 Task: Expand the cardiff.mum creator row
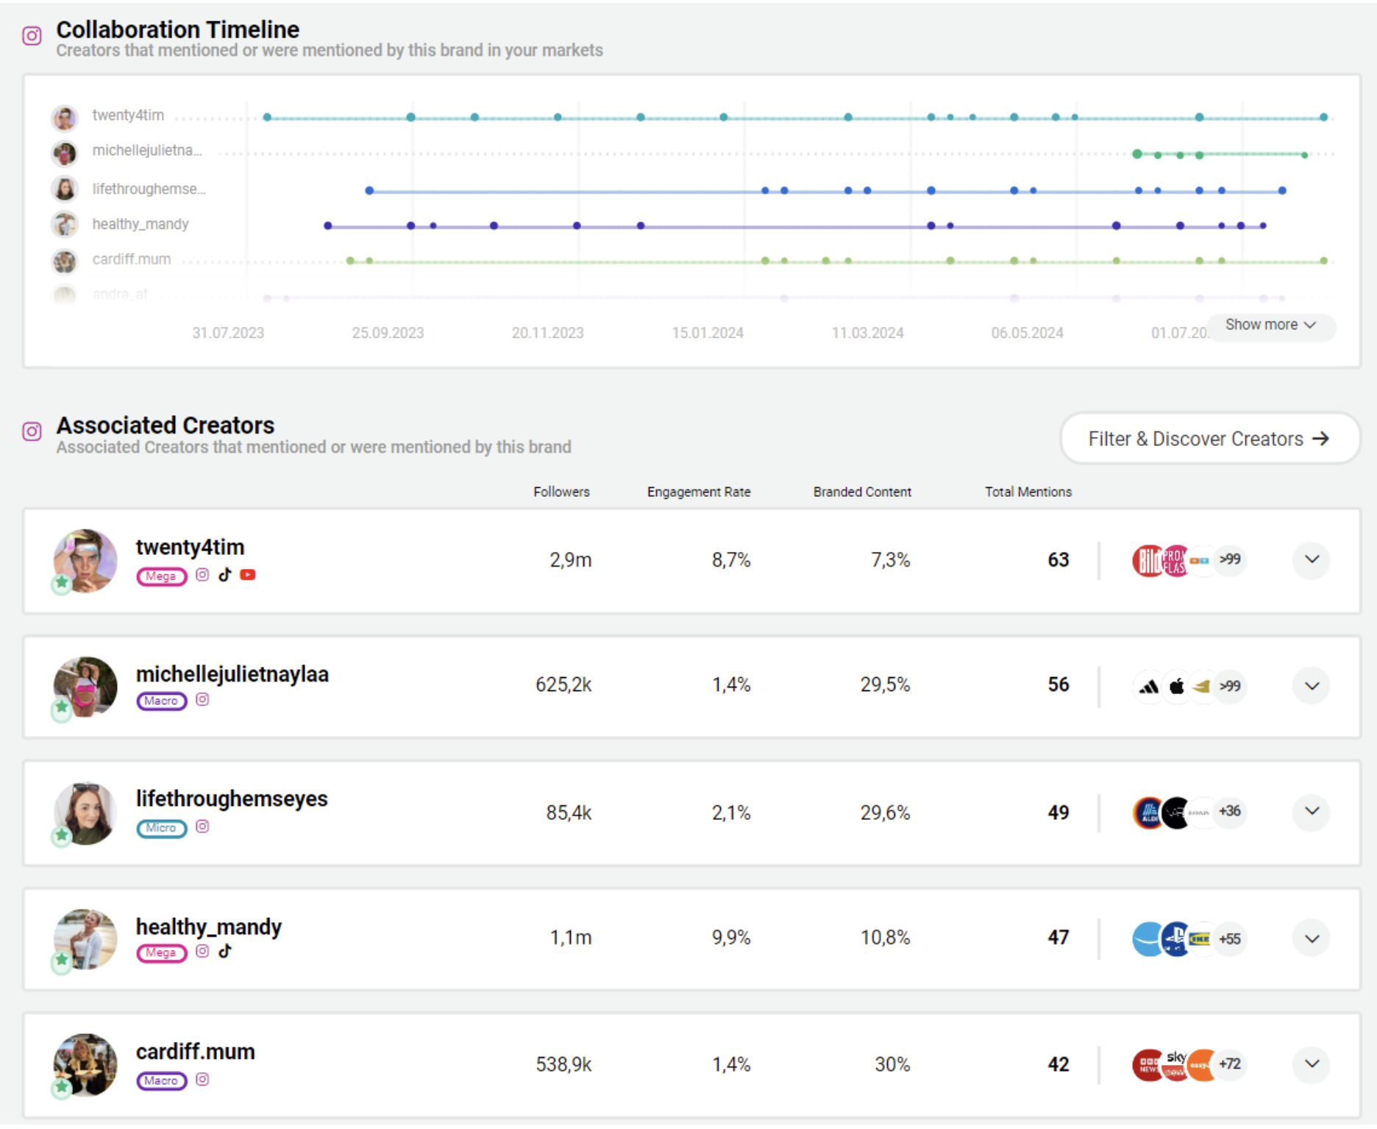click(1311, 1063)
